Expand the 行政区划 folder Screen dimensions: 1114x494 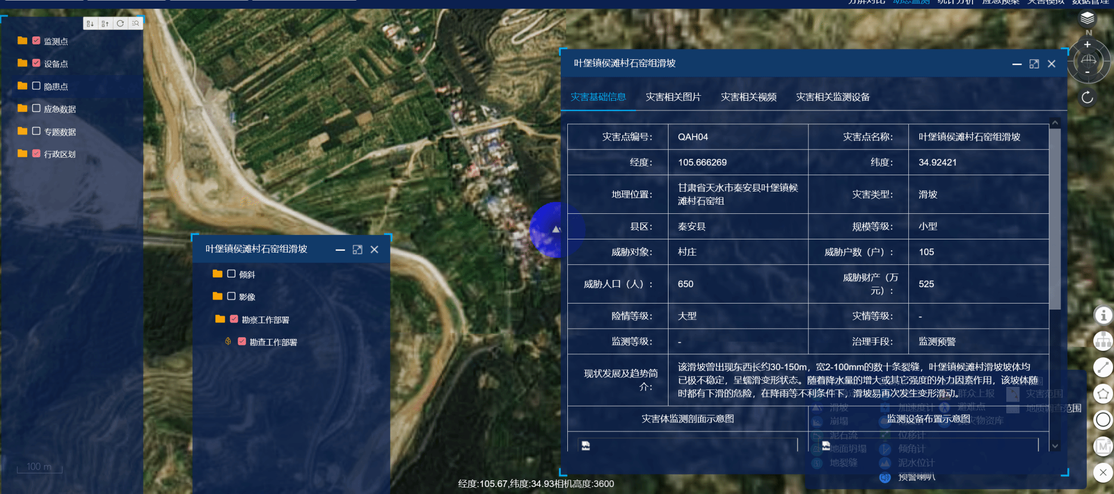point(22,153)
